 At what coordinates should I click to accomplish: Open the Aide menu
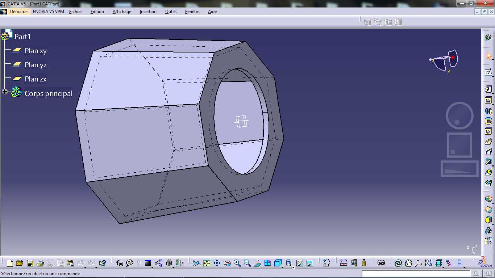click(212, 12)
